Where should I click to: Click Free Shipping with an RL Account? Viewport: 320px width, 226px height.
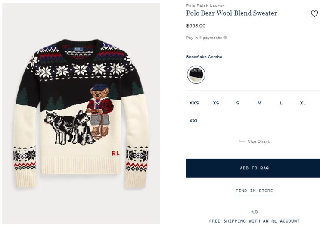[254, 221]
